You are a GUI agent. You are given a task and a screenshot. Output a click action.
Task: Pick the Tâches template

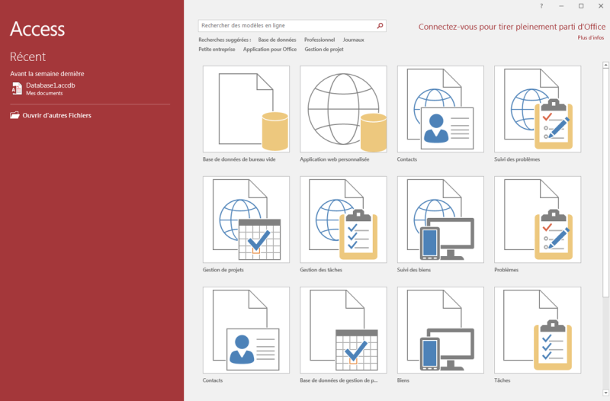pyautogui.click(x=538, y=330)
